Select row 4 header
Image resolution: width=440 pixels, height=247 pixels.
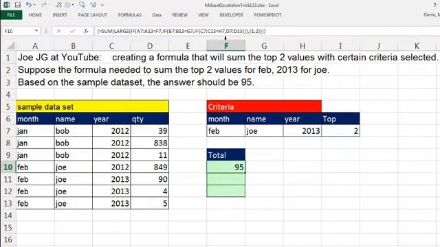click(8, 95)
